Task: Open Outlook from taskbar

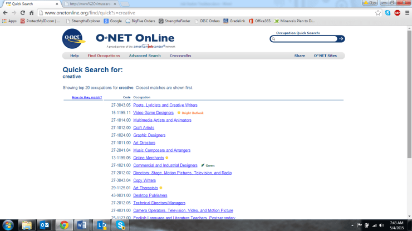Action: (x=45, y=225)
